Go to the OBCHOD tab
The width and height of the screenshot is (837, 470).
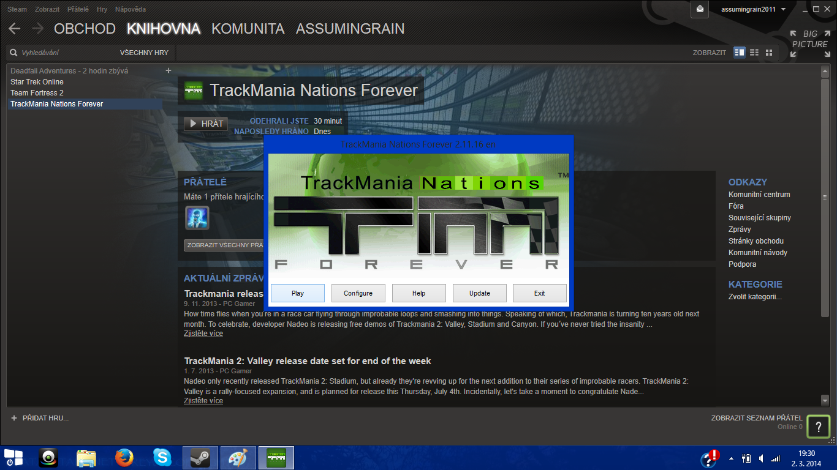pos(85,29)
